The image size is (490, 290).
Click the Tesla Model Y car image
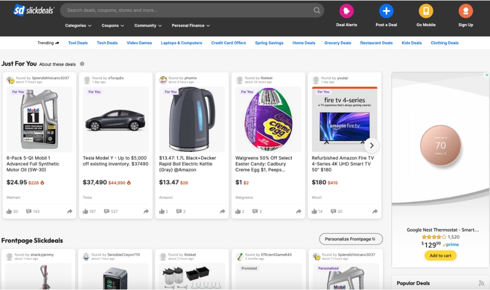tap(116, 119)
